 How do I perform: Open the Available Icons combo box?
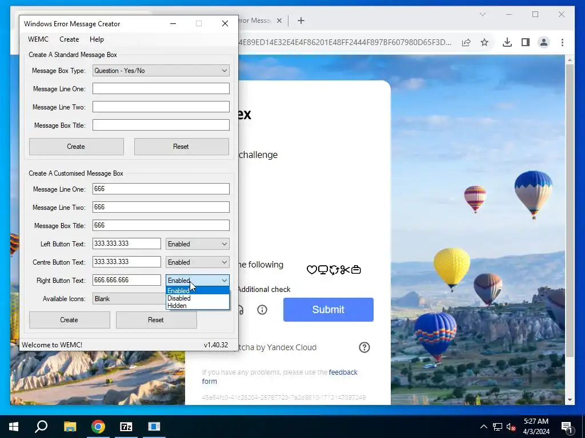[x=129, y=299]
